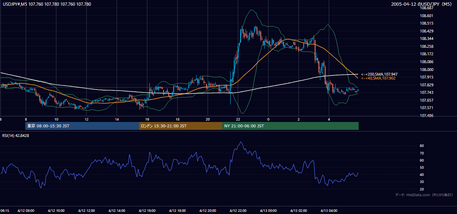
Task: Click the データ: HistData.com source note
Action: point(424,195)
